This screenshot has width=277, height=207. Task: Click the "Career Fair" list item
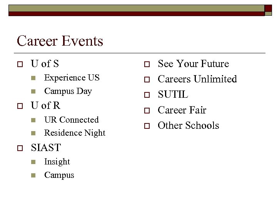[182, 110]
